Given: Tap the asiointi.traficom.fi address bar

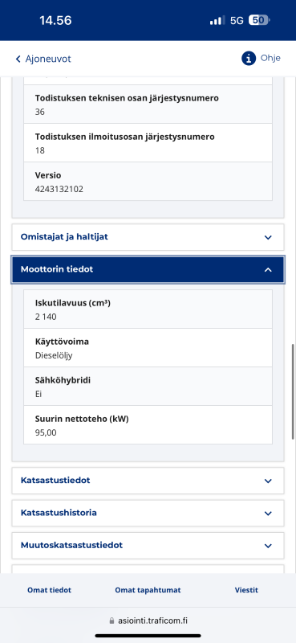Looking at the screenshot, I should tap(148, 620).
